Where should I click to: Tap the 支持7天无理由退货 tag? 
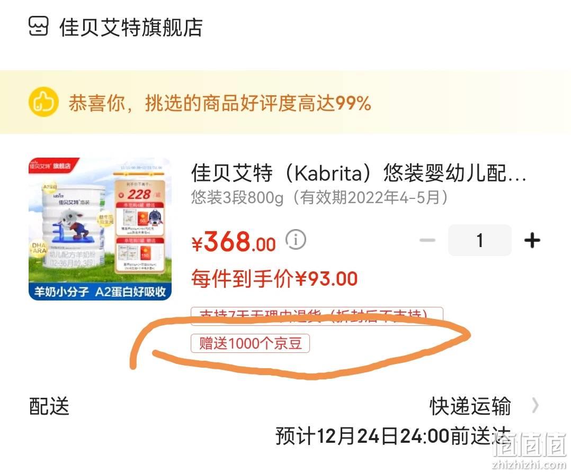pos(317,314)
